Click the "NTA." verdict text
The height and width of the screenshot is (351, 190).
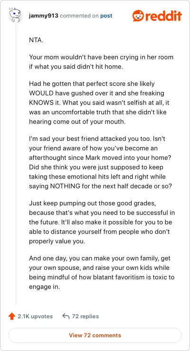click(36, 40)
